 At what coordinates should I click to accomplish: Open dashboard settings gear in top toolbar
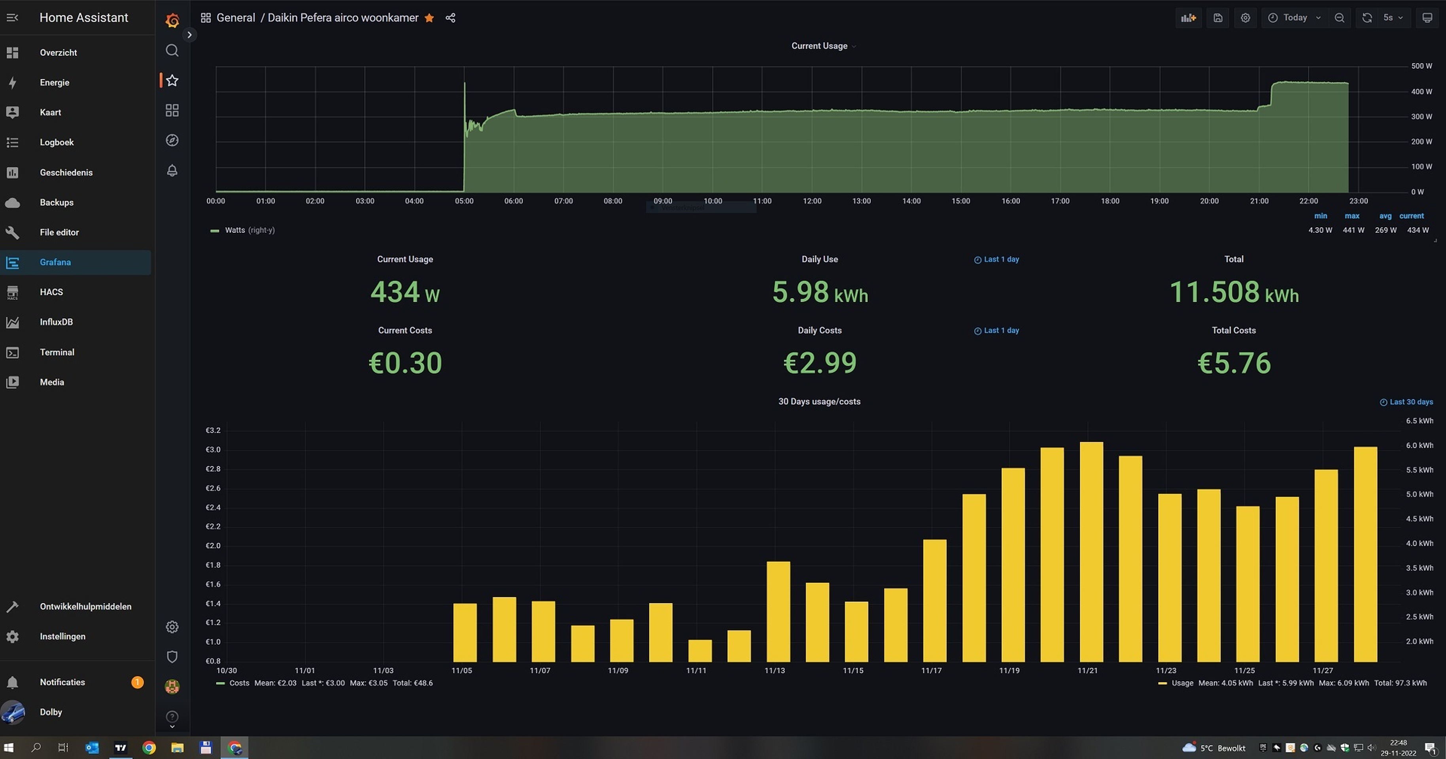(1245, 18)
